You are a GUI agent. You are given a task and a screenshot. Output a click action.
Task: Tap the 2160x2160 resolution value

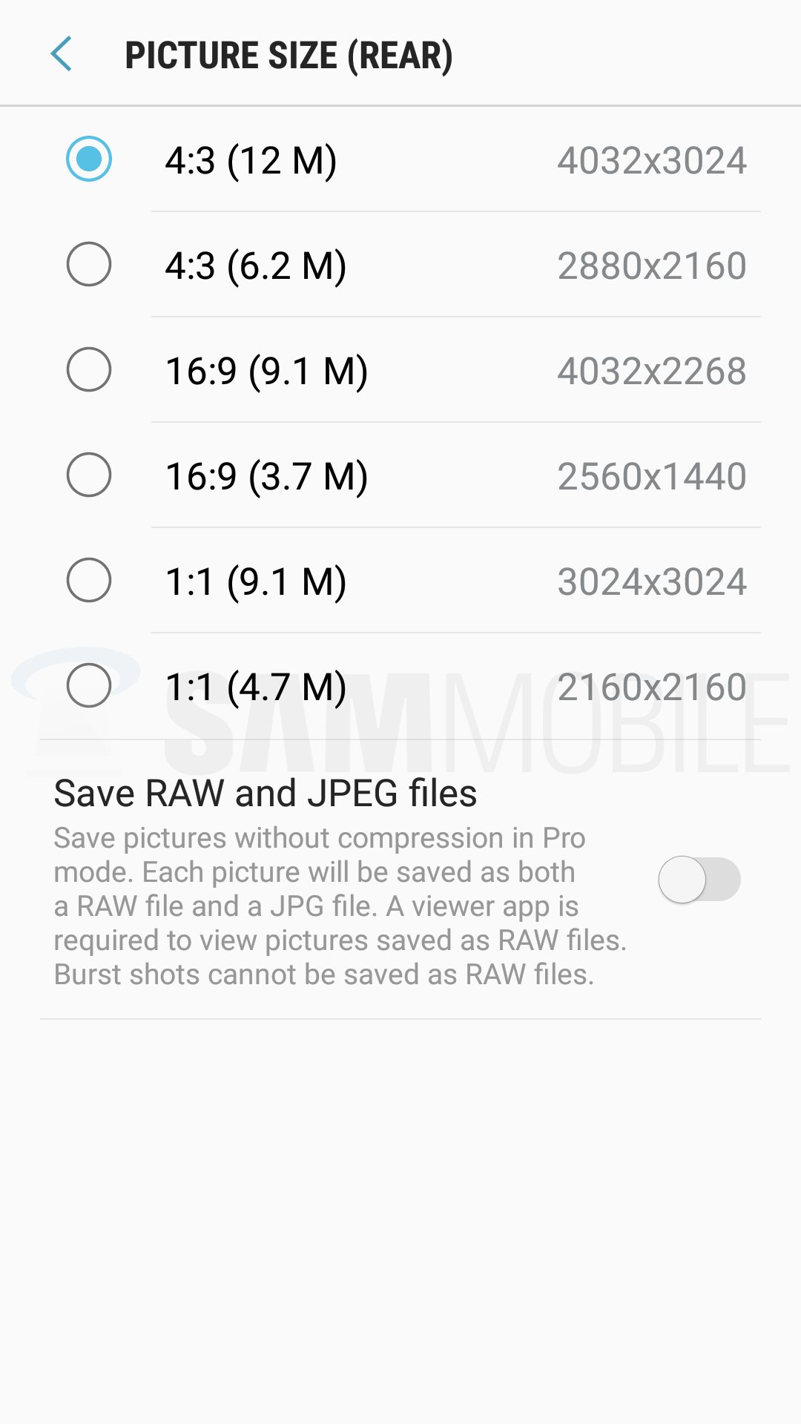point(651,688)
